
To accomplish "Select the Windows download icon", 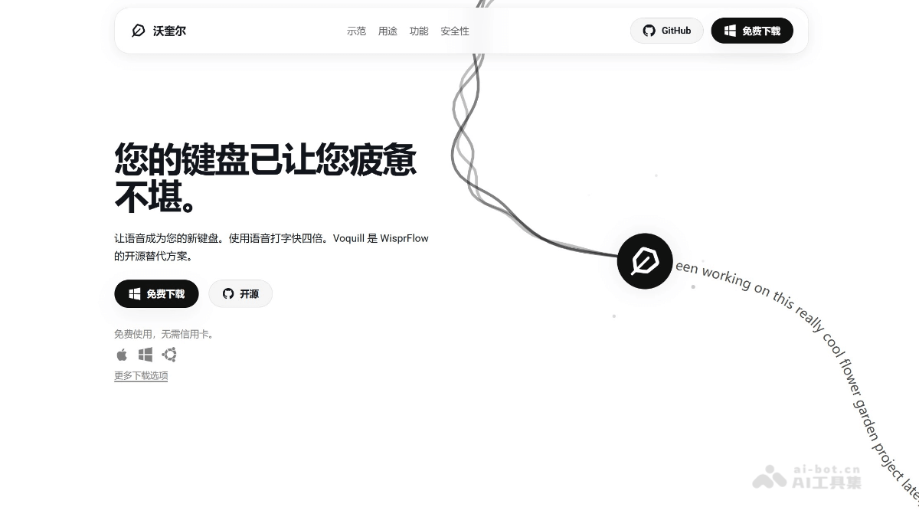I will [144, 355].
